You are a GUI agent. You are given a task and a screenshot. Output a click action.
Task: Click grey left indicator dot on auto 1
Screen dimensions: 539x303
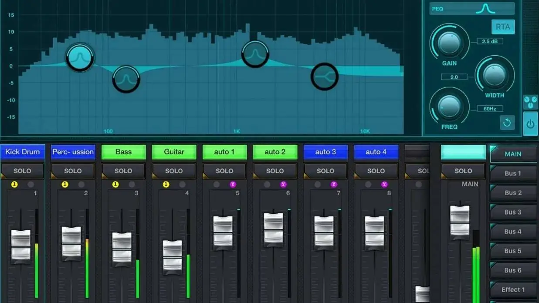(x=217, y=184)
